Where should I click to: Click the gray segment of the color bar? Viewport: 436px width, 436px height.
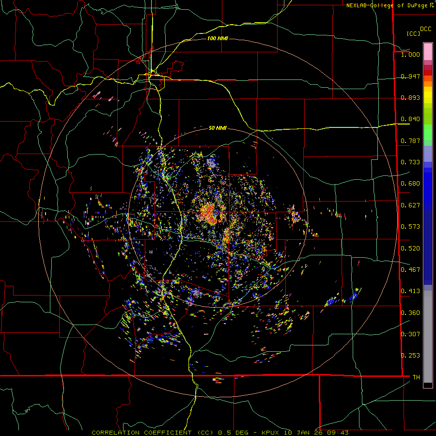pyautogui.click(x=428, y=337)
